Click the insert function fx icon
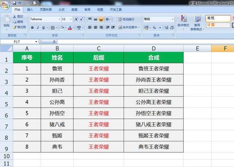This screenshot has height=167, width=234. tap(54, 41)
